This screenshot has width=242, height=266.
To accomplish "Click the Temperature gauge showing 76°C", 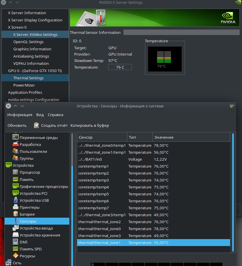I will (x=165, y=59).
